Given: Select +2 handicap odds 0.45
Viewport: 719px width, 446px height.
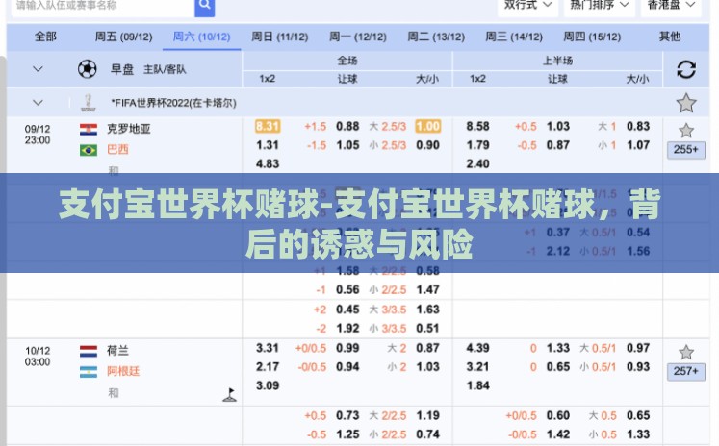Looking at the screenshot, I should tap(347, 310).
